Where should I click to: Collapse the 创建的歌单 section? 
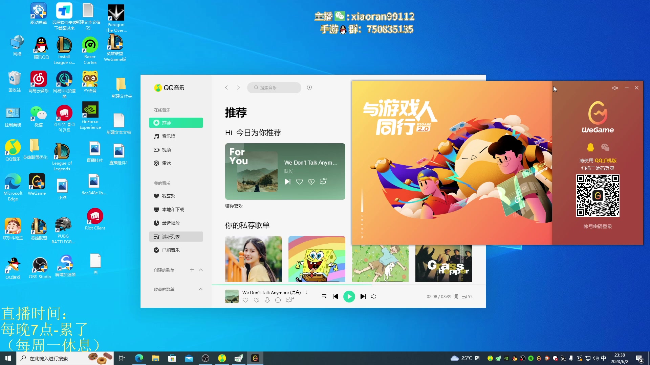[200, 270]
